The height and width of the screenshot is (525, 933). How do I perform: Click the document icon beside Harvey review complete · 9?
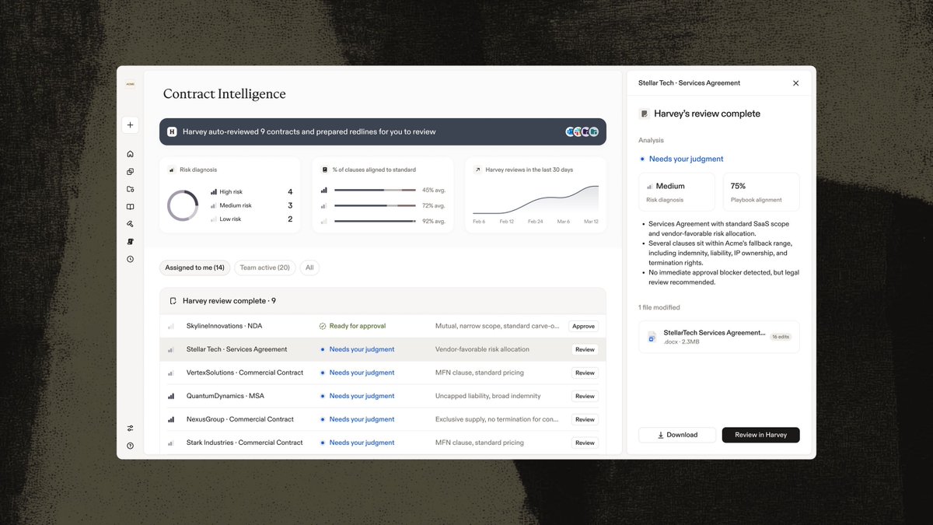point(173,301)
